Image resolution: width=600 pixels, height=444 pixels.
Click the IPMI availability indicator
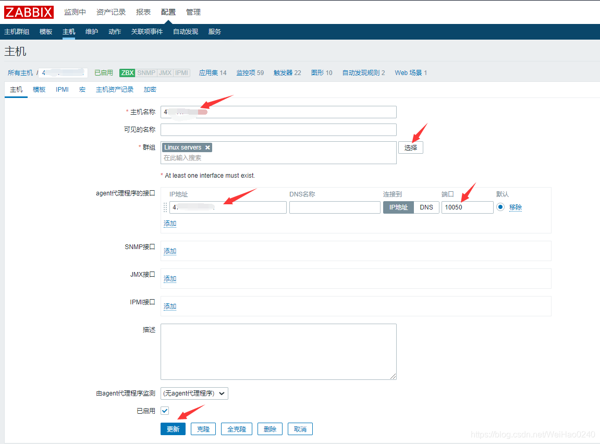point(182,72)
